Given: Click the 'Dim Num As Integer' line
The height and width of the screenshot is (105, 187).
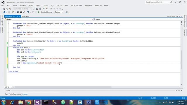Looking at the screenshot, I should click(x=26, y=56).
